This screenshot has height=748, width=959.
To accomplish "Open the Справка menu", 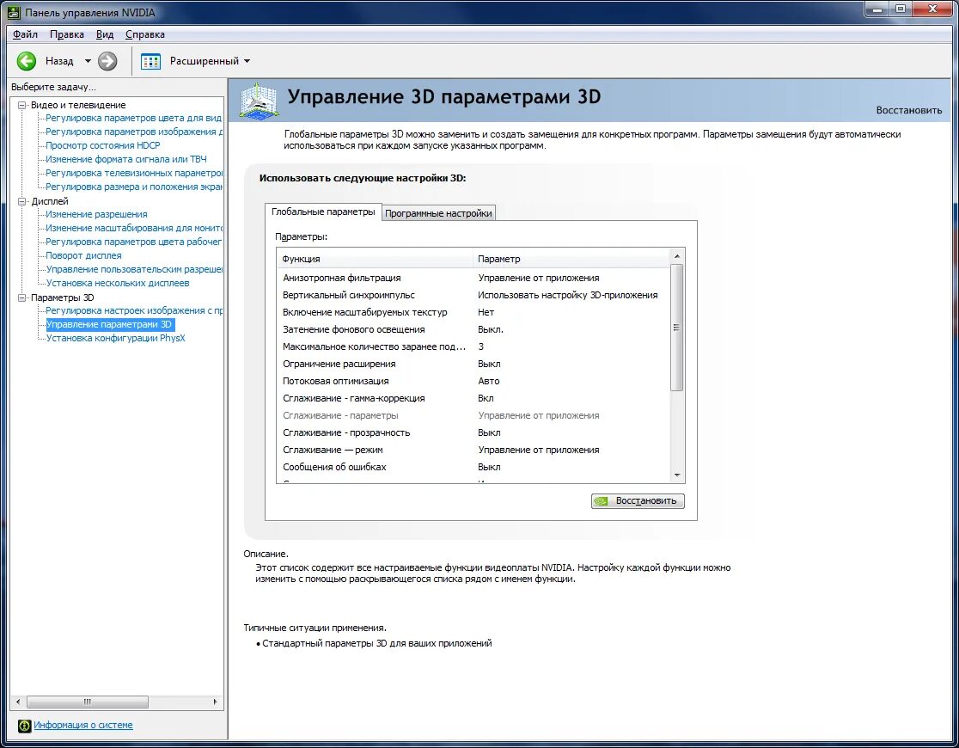I will (x=145, y=34).
